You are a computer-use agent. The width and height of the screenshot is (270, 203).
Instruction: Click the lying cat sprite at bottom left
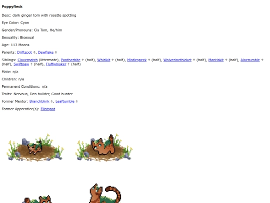click(x=36, y=199)
